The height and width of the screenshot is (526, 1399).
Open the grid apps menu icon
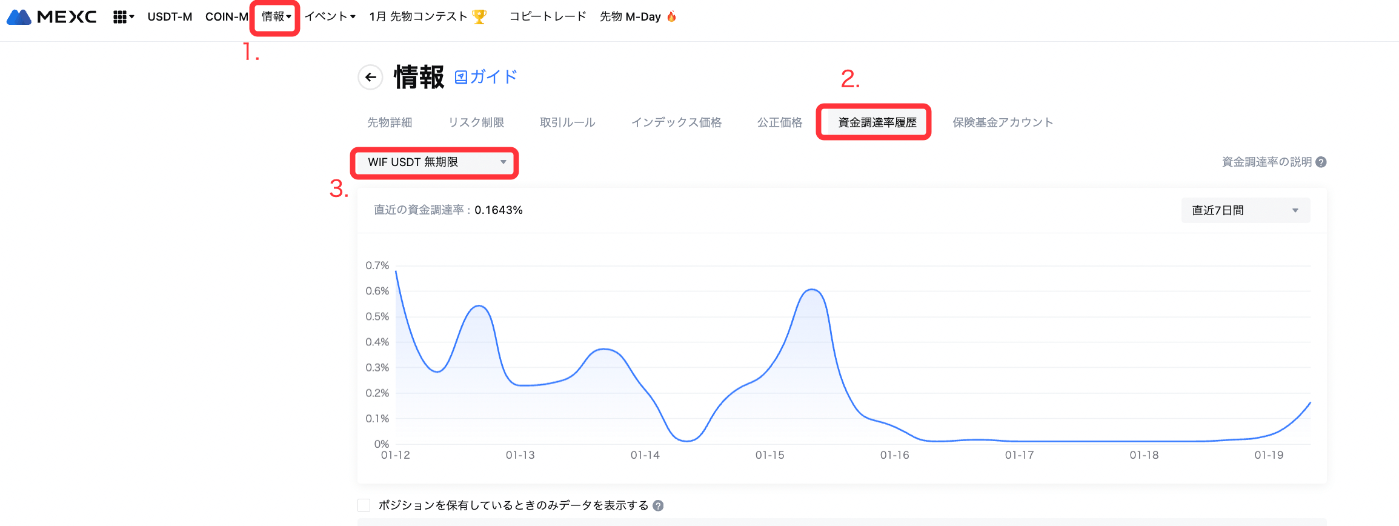click(120, 17)
